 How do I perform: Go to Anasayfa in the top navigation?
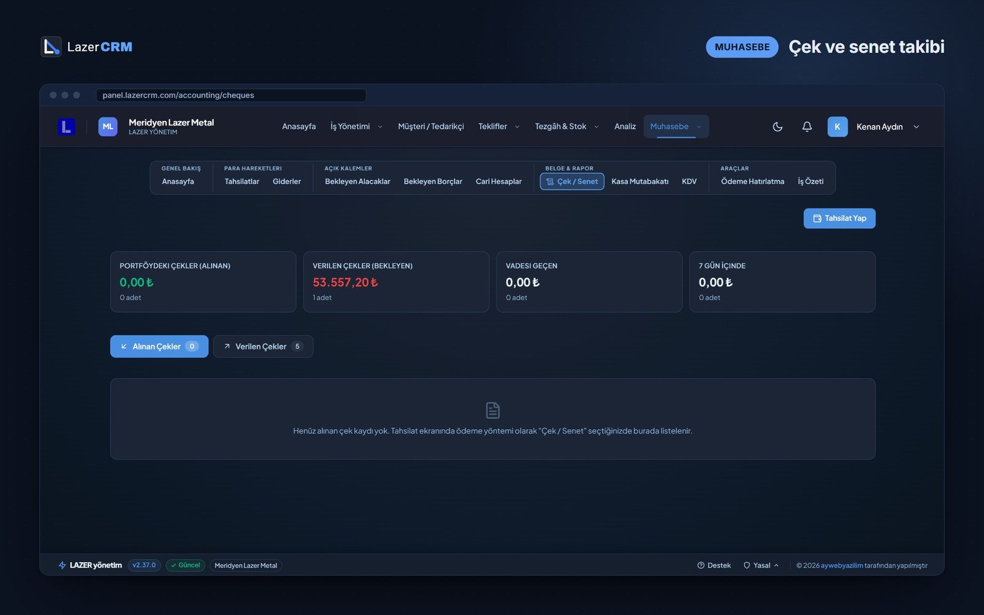(299, 127)
